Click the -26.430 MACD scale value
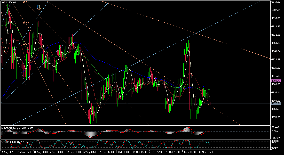The height and width of the screenshot is (155, 284). click(276, 137)
